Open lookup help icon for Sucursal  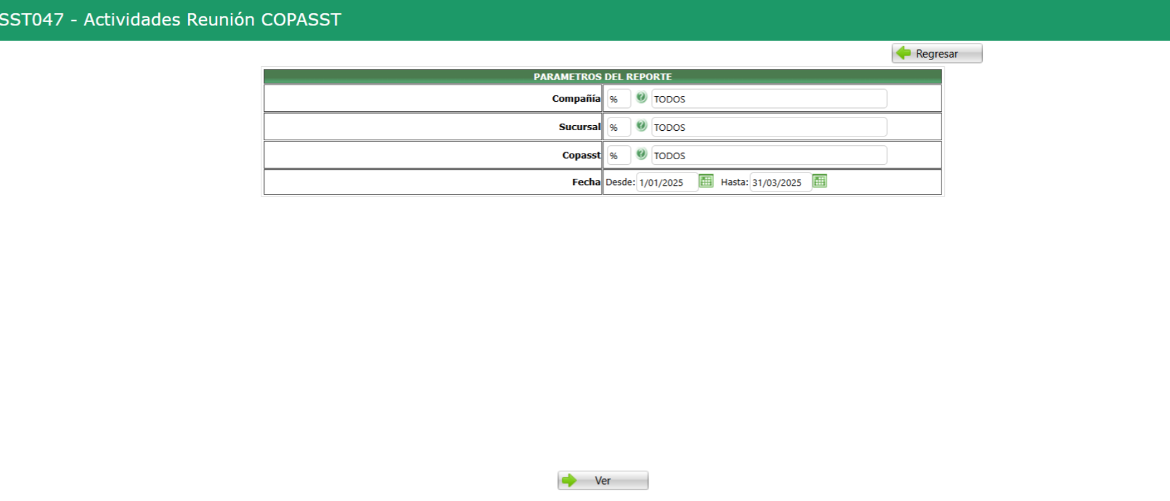(641, 126)
